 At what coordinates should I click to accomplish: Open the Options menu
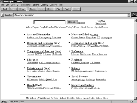click(x=36, y=5)
